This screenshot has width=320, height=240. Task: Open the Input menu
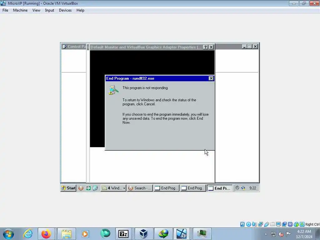(x=49, y=10)
